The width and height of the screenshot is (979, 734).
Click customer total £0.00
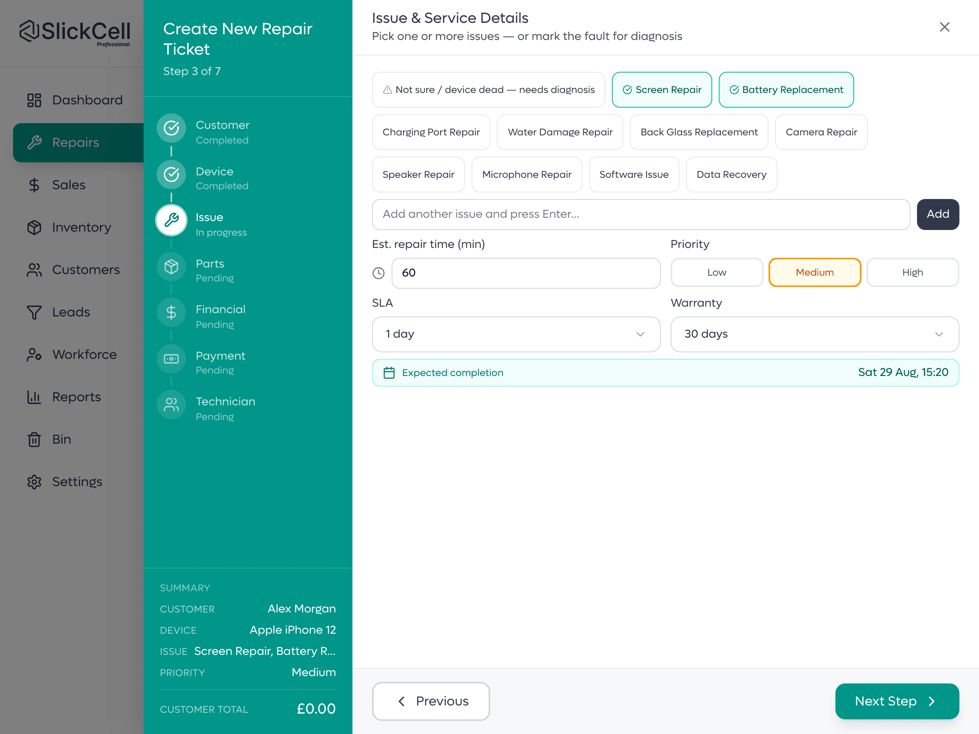pos(316,709)
